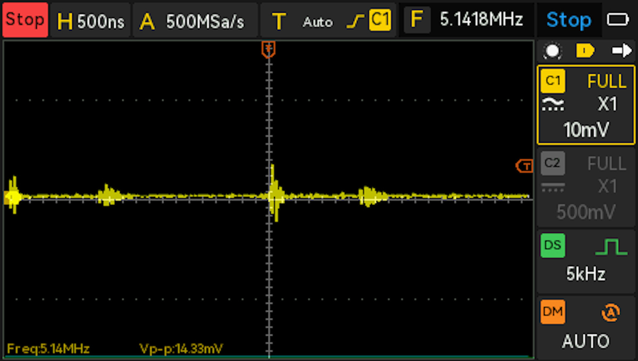638x361 pixels.
Task: Select the round white circle tab icon
Action: coord(553,51)
